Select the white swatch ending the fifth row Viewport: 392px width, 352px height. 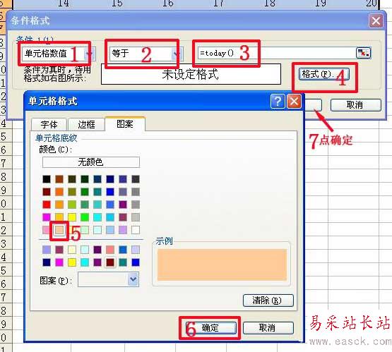pos(136,230)
